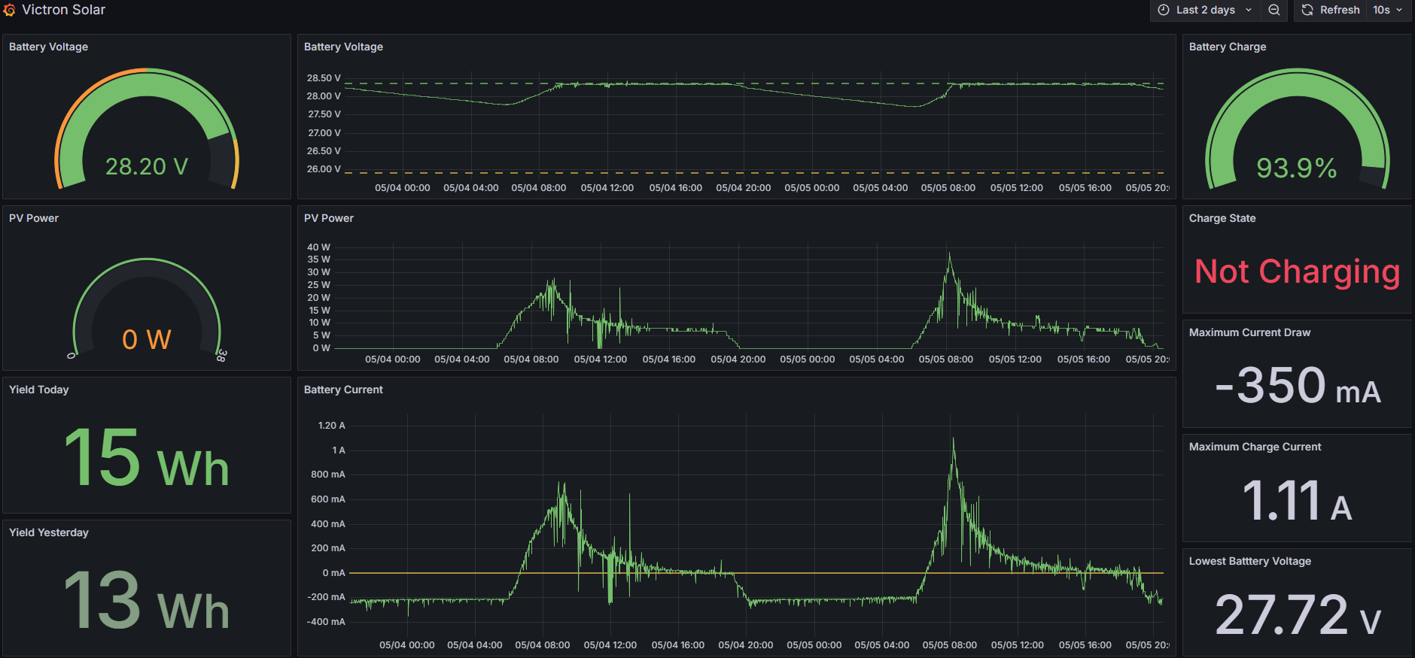Click the Battery Current panel title
The image size is (1415, 658).
coord(343,390)
